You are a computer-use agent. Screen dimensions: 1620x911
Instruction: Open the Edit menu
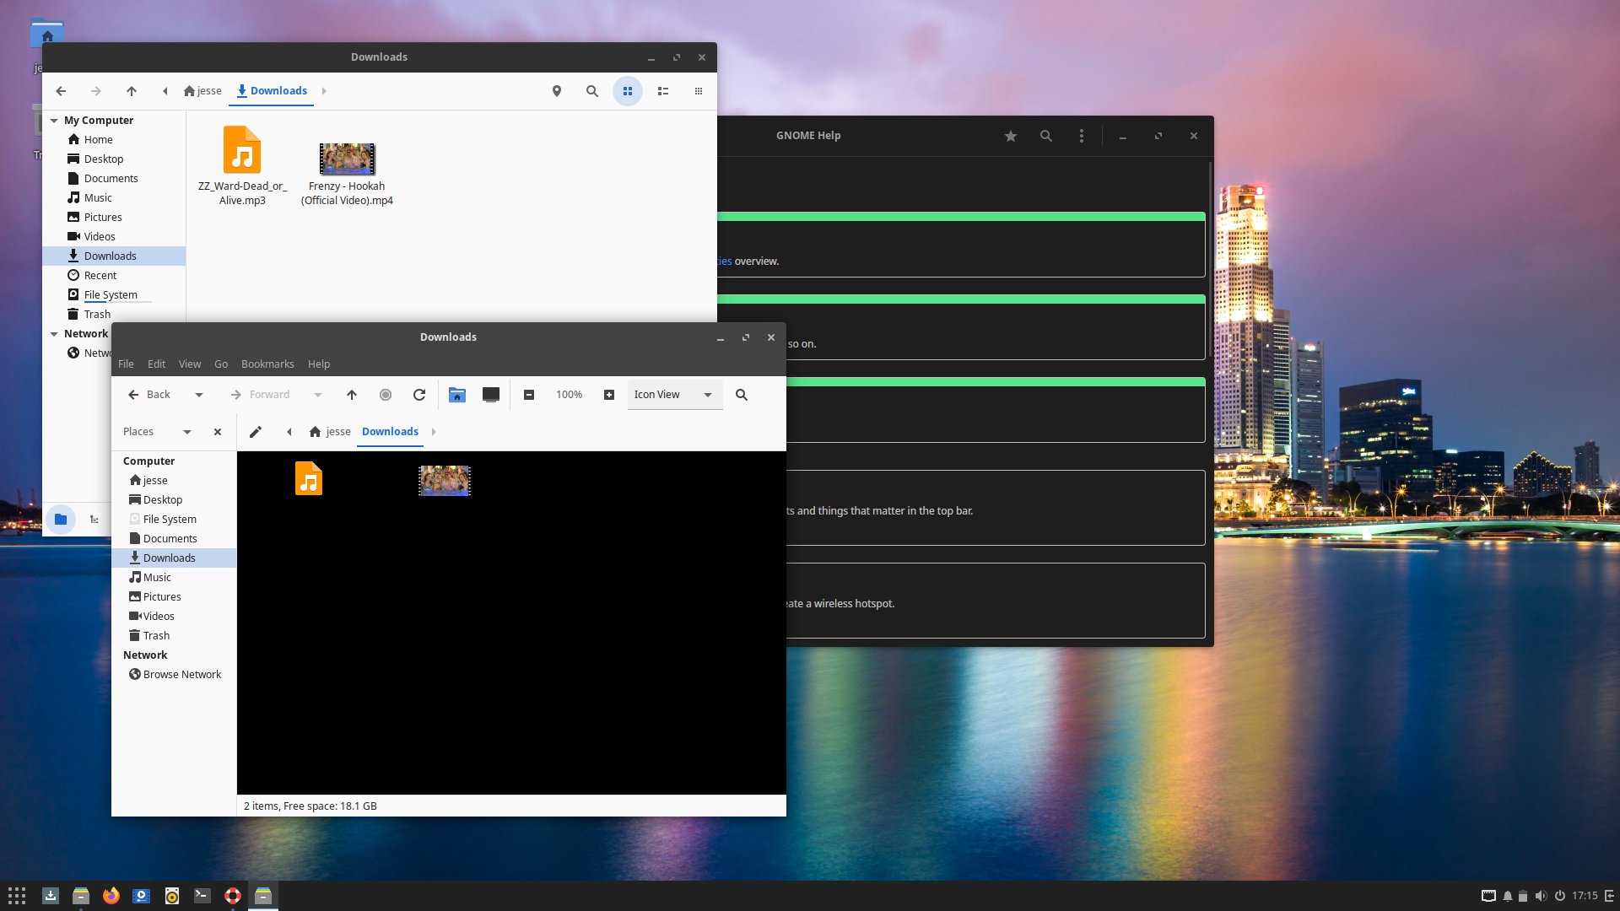pos(156,364)
